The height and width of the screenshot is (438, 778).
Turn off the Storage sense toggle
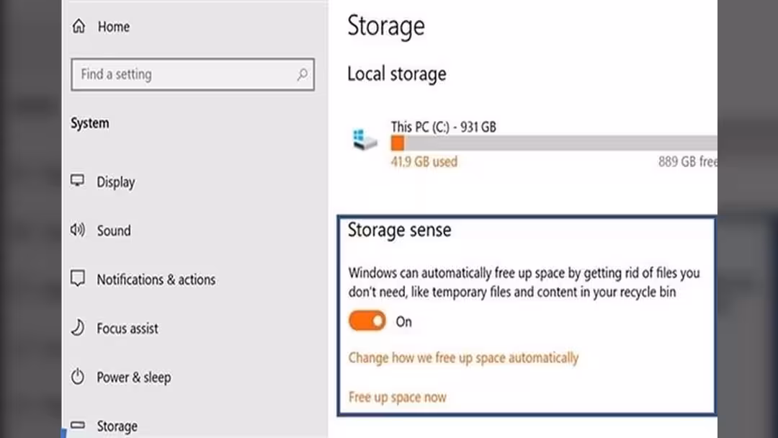click(x=367, y=321)
